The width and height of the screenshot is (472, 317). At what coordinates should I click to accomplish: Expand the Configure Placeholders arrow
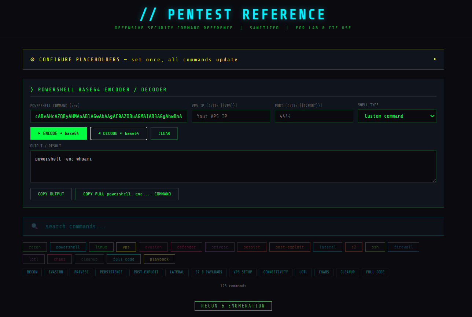pos(435,59)
